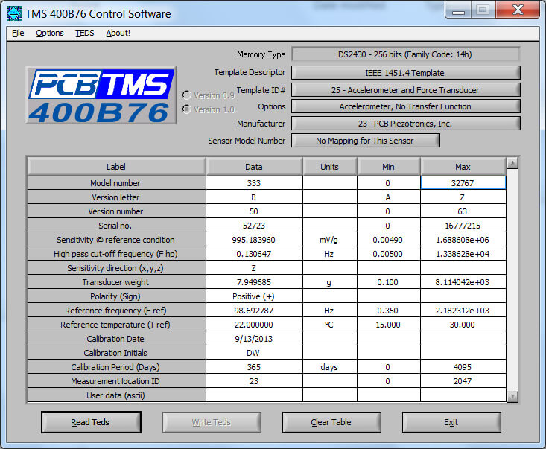Open the File menu
Image resolution: width=546 pixels, height=449 pixels.
click(x=18, y=33)
